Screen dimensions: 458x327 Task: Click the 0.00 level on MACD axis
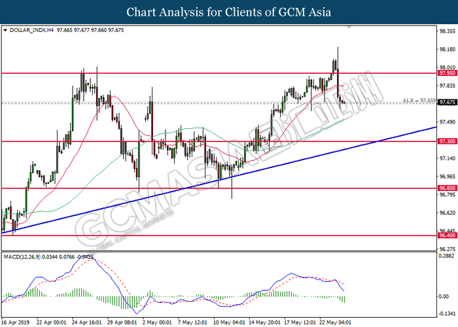[x=445, y=296]
